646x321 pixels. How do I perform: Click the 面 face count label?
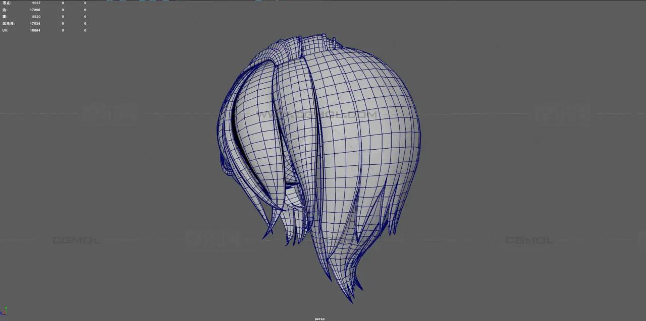[4, 17]
